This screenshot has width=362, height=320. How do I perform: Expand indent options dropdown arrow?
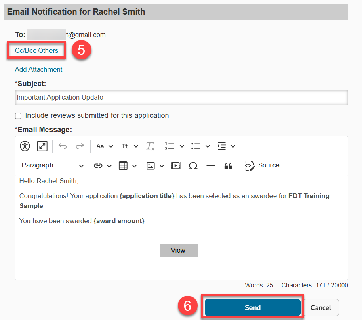[233, 146]
